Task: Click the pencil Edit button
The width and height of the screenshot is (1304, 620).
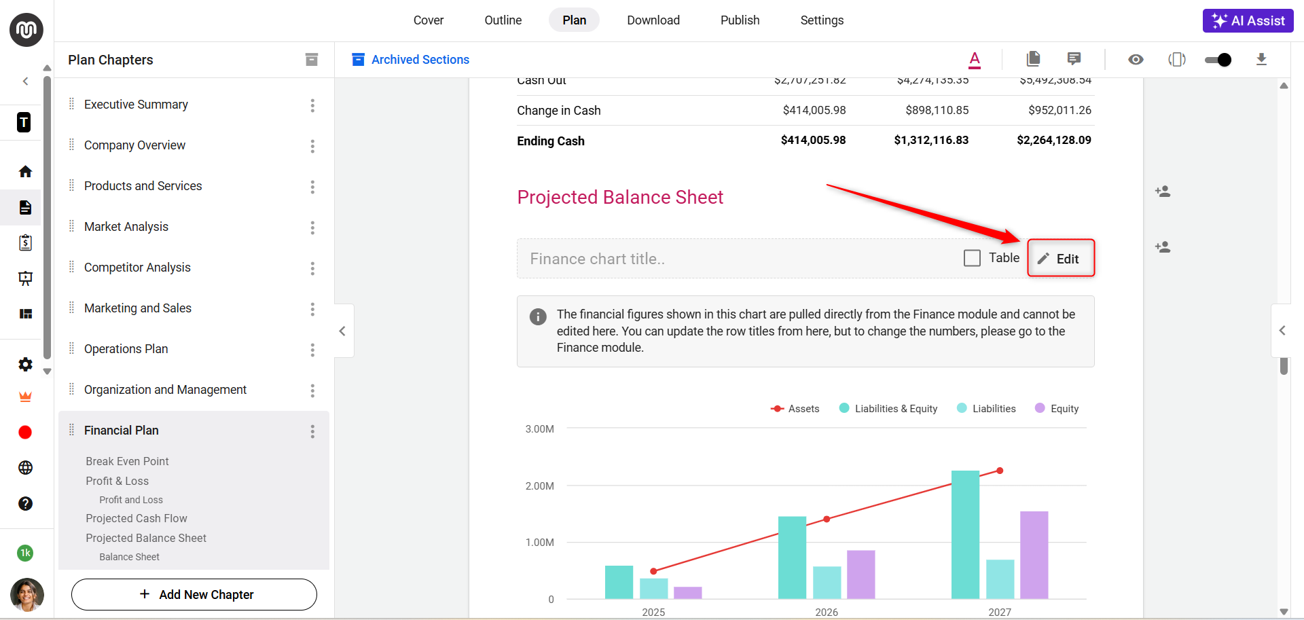Action: [x=1061, y=258]
